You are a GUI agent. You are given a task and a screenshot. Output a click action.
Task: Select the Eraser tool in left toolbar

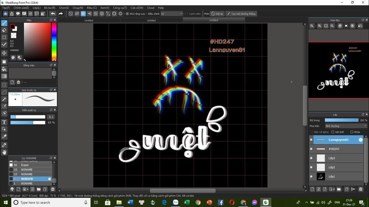click(4, 30)
